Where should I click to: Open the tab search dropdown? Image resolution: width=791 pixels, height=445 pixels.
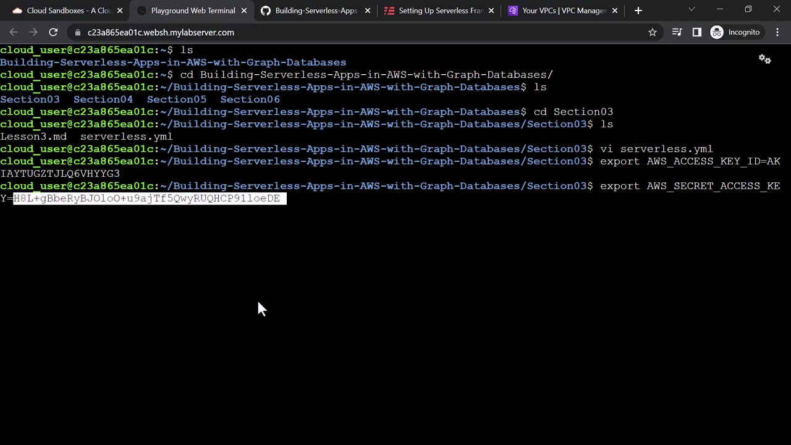[692, 9]
